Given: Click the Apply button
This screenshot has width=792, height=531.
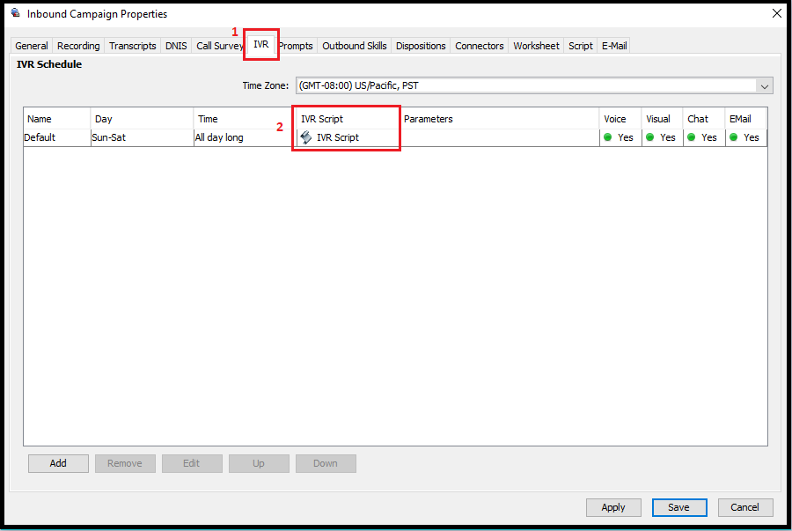Looking at the screenshot, I should [613, 507].
